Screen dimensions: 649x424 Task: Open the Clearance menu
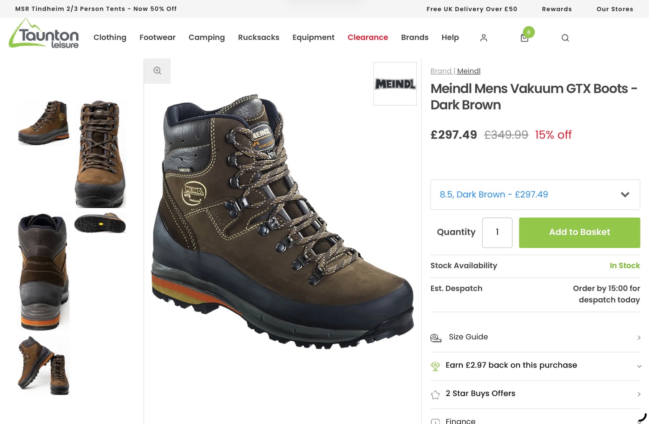point(368,37)
